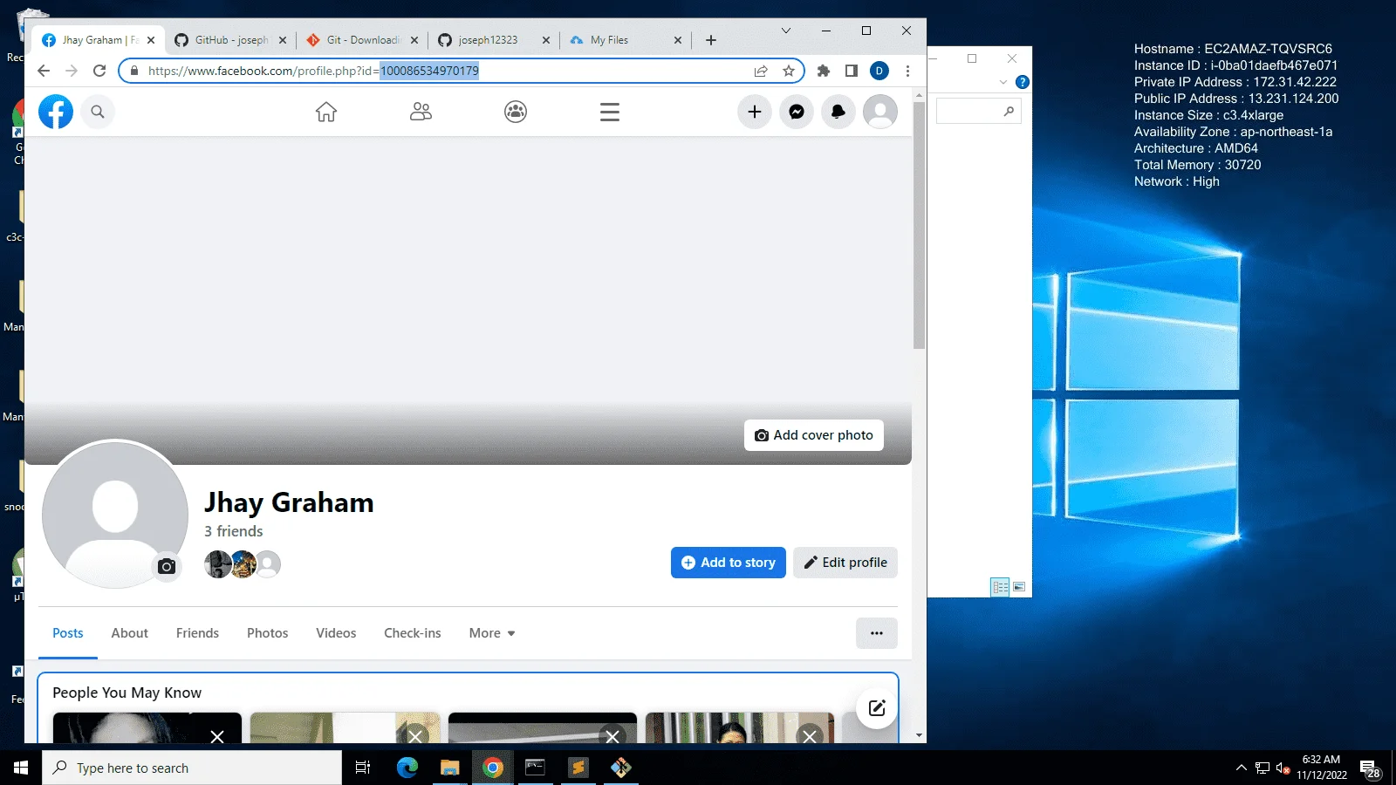The width and height of the screenshot is (1396, 785).
Task: Open a new Chrome tab with the plus button
Action: tap(711, 40)
